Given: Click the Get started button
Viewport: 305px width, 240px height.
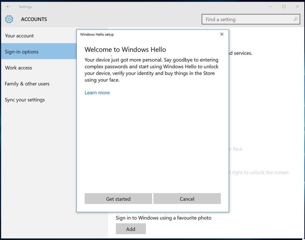Looking at the screenshot, I should pyautogui.click(x=118, y=199).
